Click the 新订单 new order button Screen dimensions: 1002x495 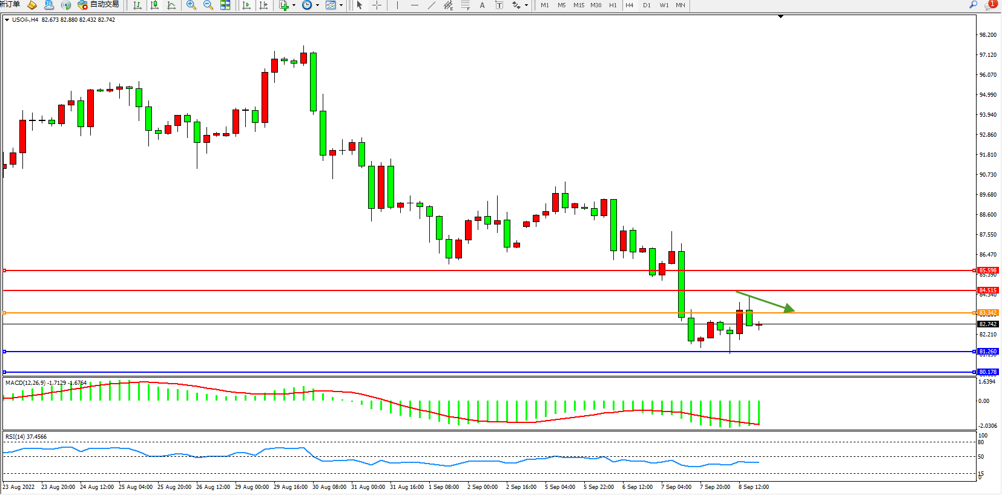tap(10, 5)
